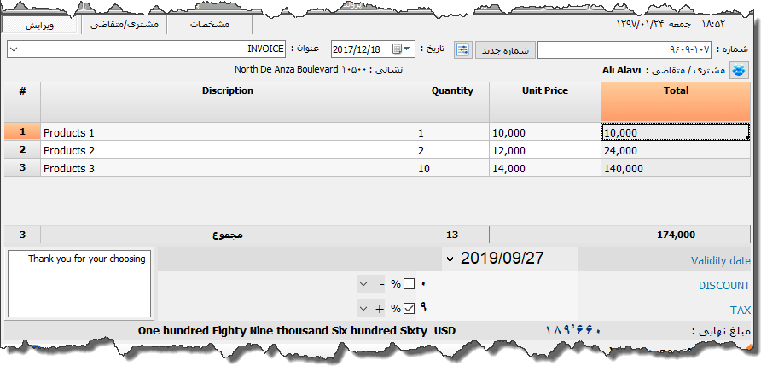Switch to the مشخصات tab
This screenshot has height=366, width=761.
(x=210, y=25)
